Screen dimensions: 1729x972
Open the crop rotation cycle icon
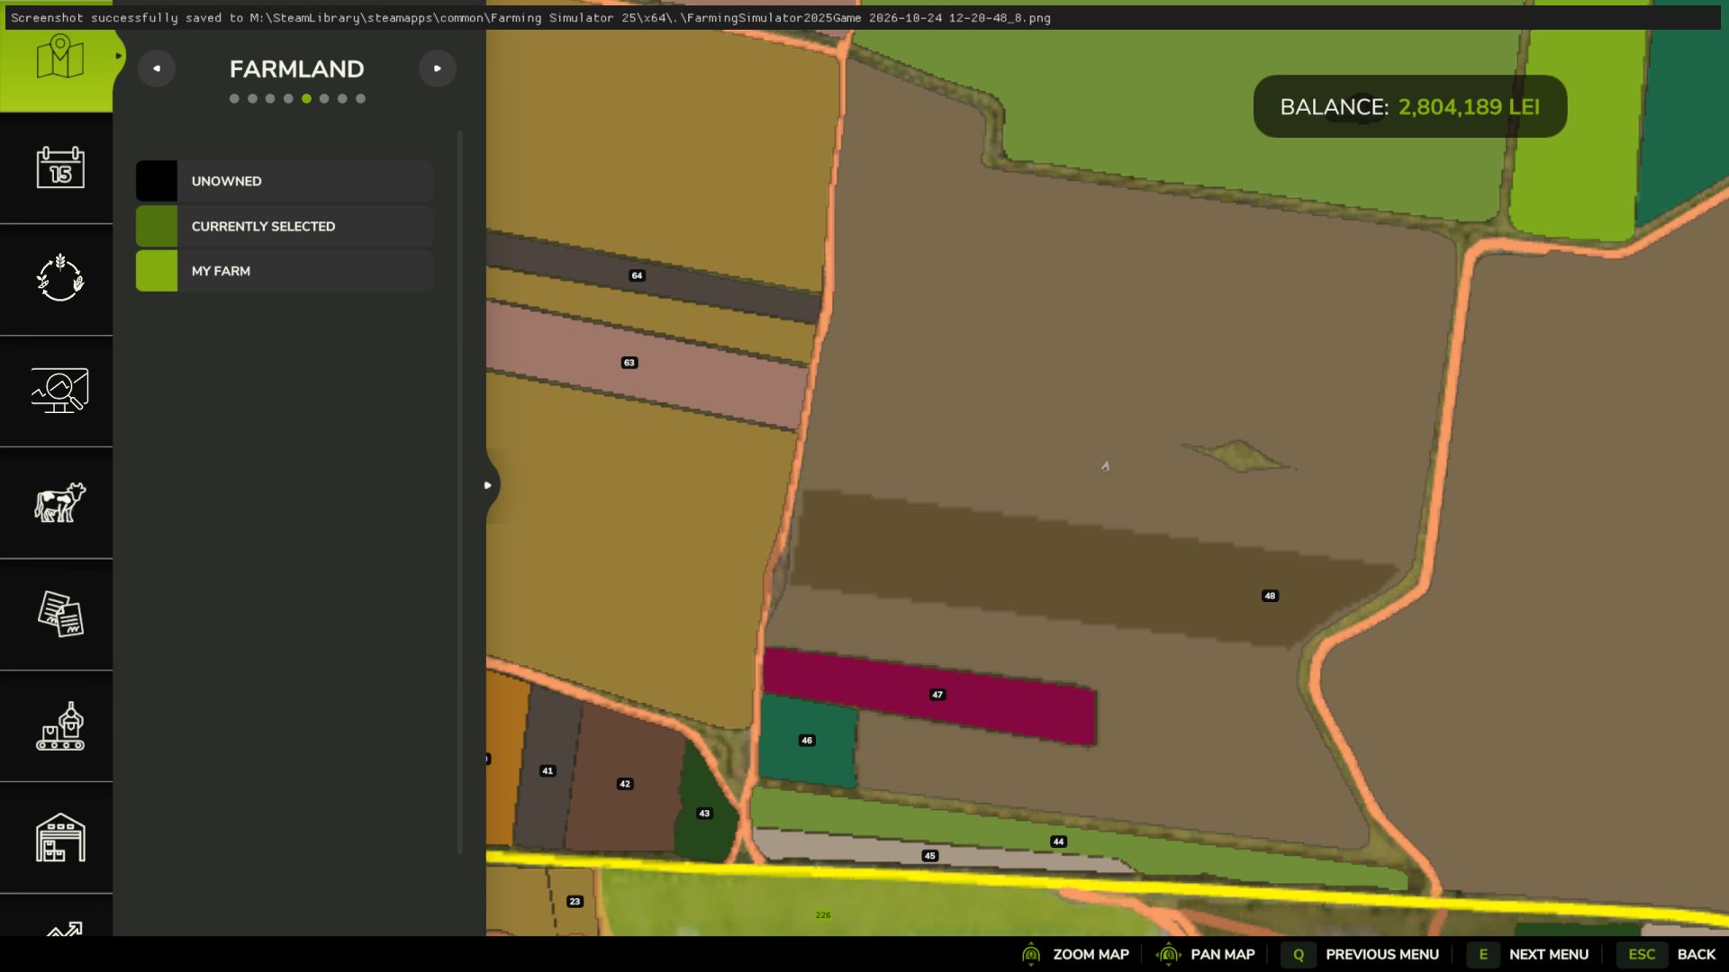(x=60, y=278)
